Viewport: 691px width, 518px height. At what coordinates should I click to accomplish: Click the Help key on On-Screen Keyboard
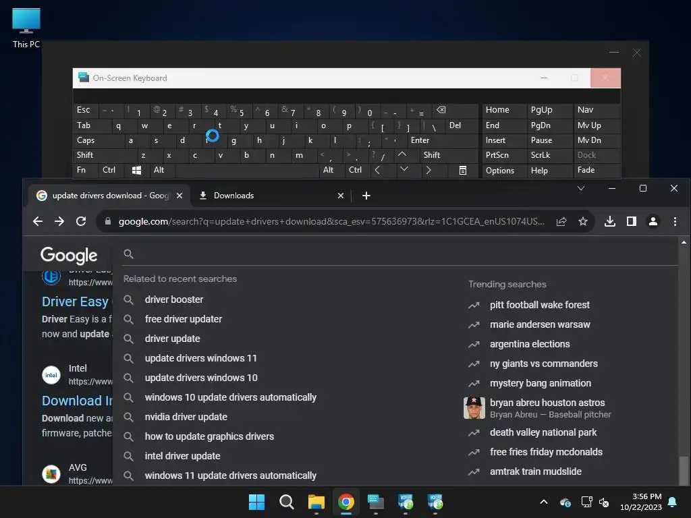pos(549,171)
